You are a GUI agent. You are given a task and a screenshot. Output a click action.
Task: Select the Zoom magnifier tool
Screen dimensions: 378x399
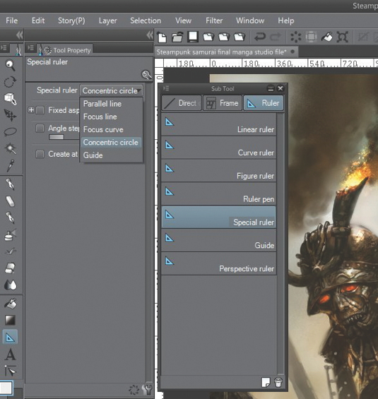pyautogui.click(x=10, y=66)
